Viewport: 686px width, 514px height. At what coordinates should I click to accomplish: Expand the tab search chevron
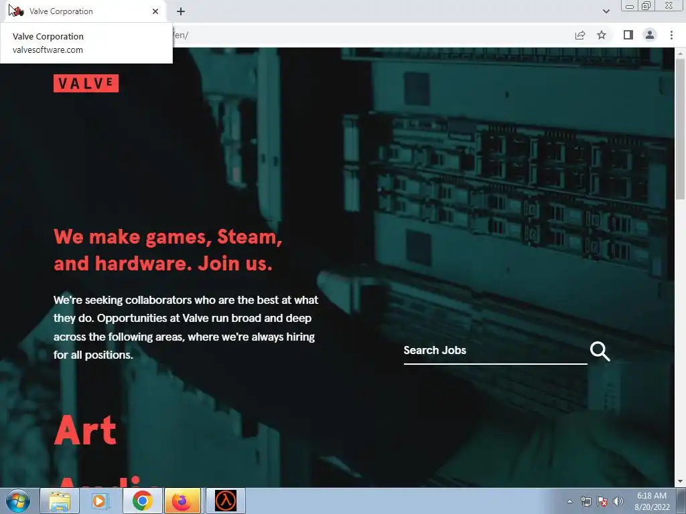tap(606, 11)
